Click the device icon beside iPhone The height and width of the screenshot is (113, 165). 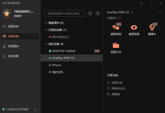click(50, 65)
